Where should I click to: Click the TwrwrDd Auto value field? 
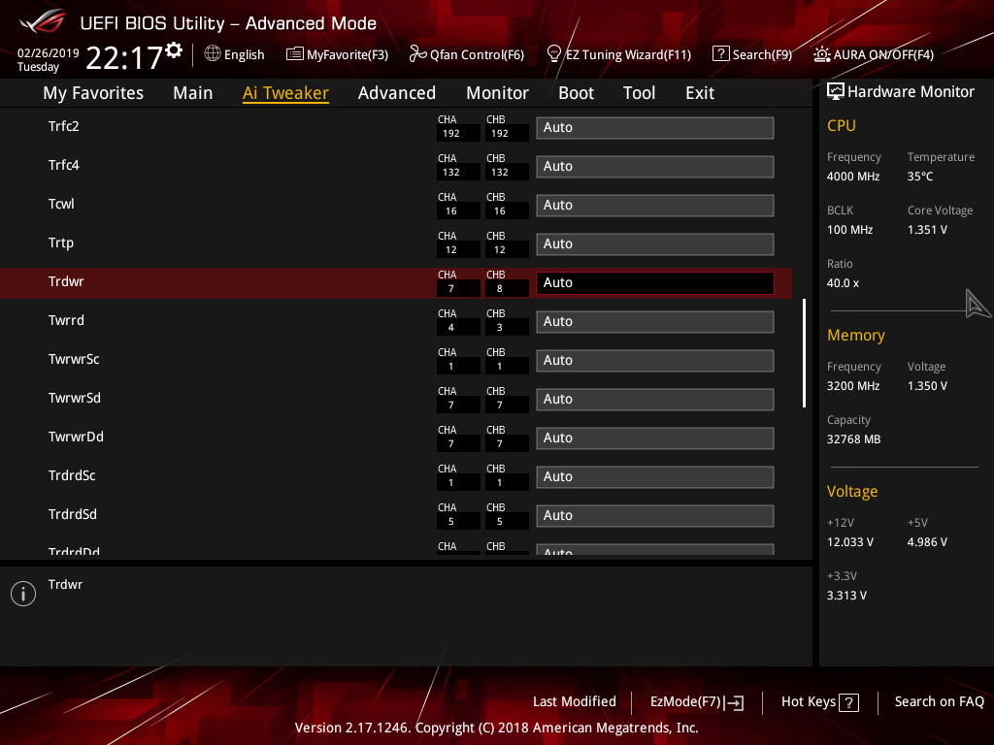pyautogui.click(x=655, y=437)
